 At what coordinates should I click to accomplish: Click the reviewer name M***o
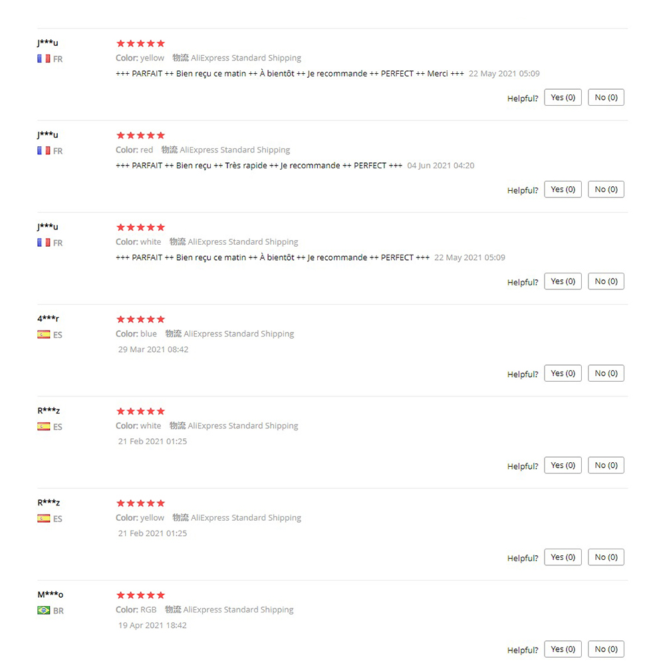coord(50,595)
